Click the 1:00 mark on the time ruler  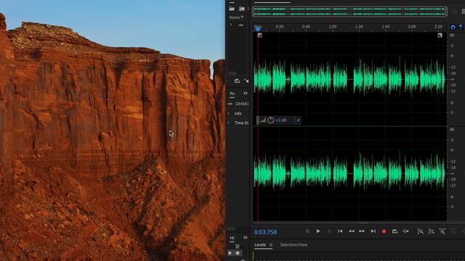(333, 27)
